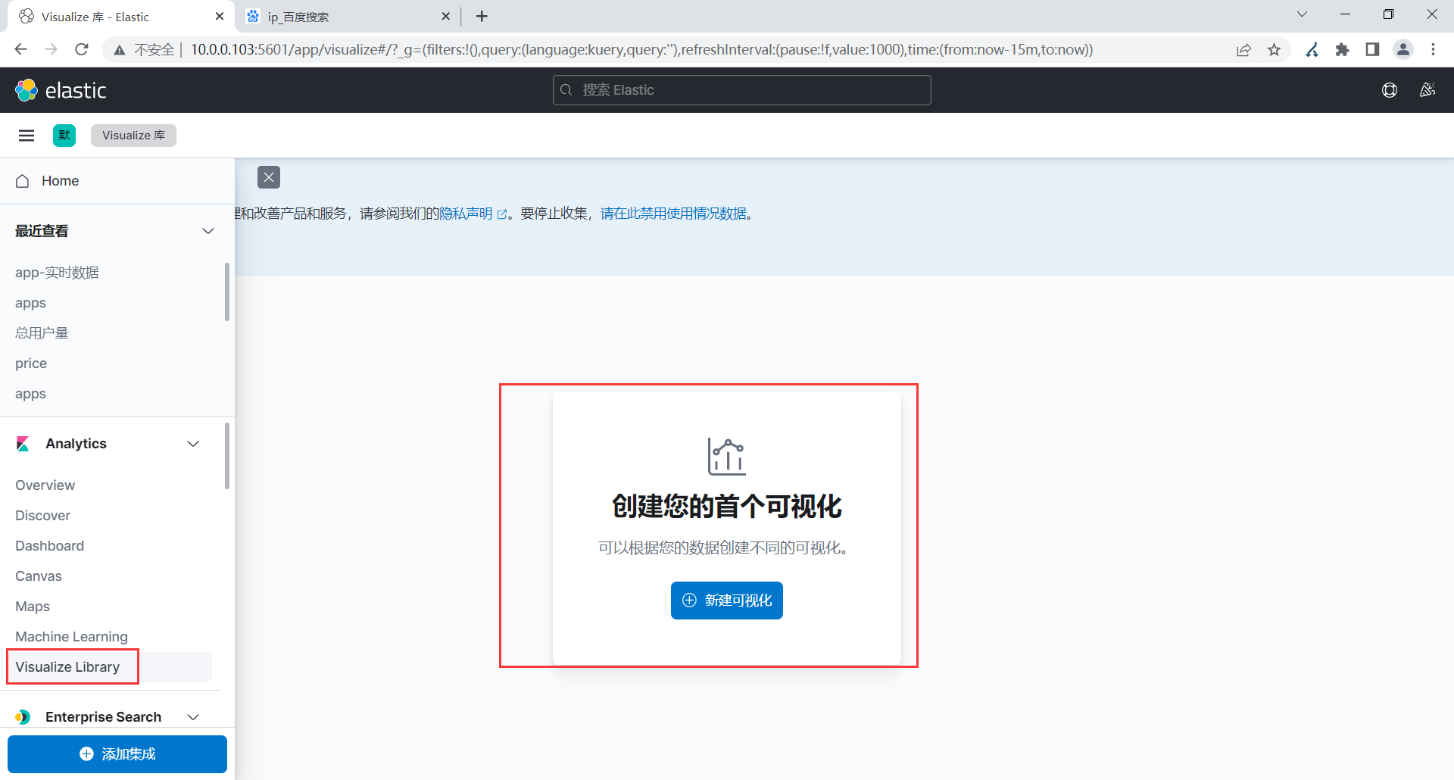
Task: Open Overview in Analytics
Action: tap(45, 485)
